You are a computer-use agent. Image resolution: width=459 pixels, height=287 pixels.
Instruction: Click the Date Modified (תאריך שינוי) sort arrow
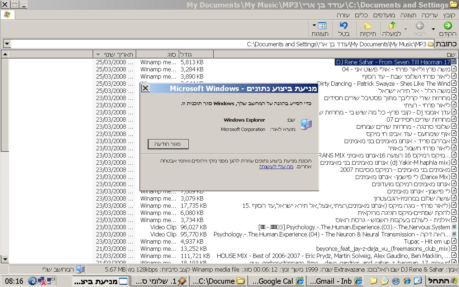coord(99,55)
